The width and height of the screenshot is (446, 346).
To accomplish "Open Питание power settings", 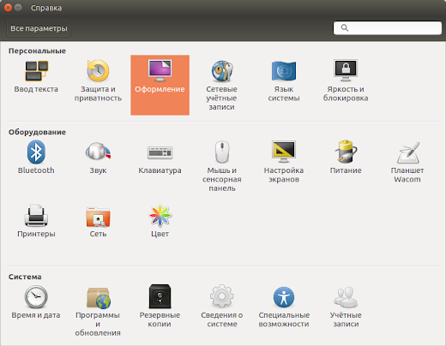I will 346,158.
